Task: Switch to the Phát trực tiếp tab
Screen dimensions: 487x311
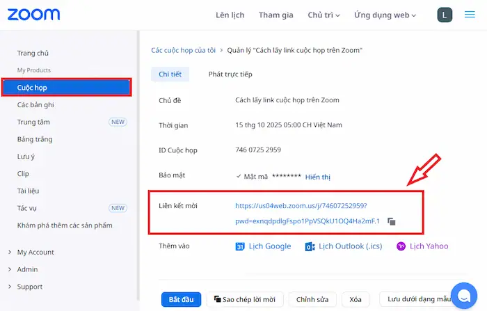Action: 230,74
